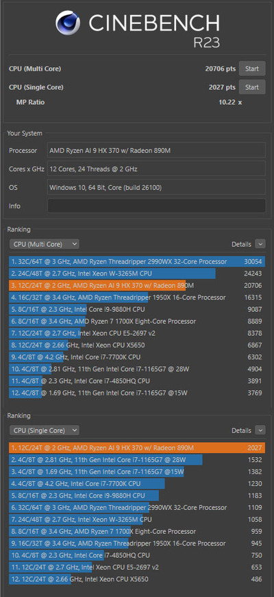Select Xeon X5650 row in Multi Core ranking
The height and width of the screenshot is (597, 274).
(x=137, y=345)
